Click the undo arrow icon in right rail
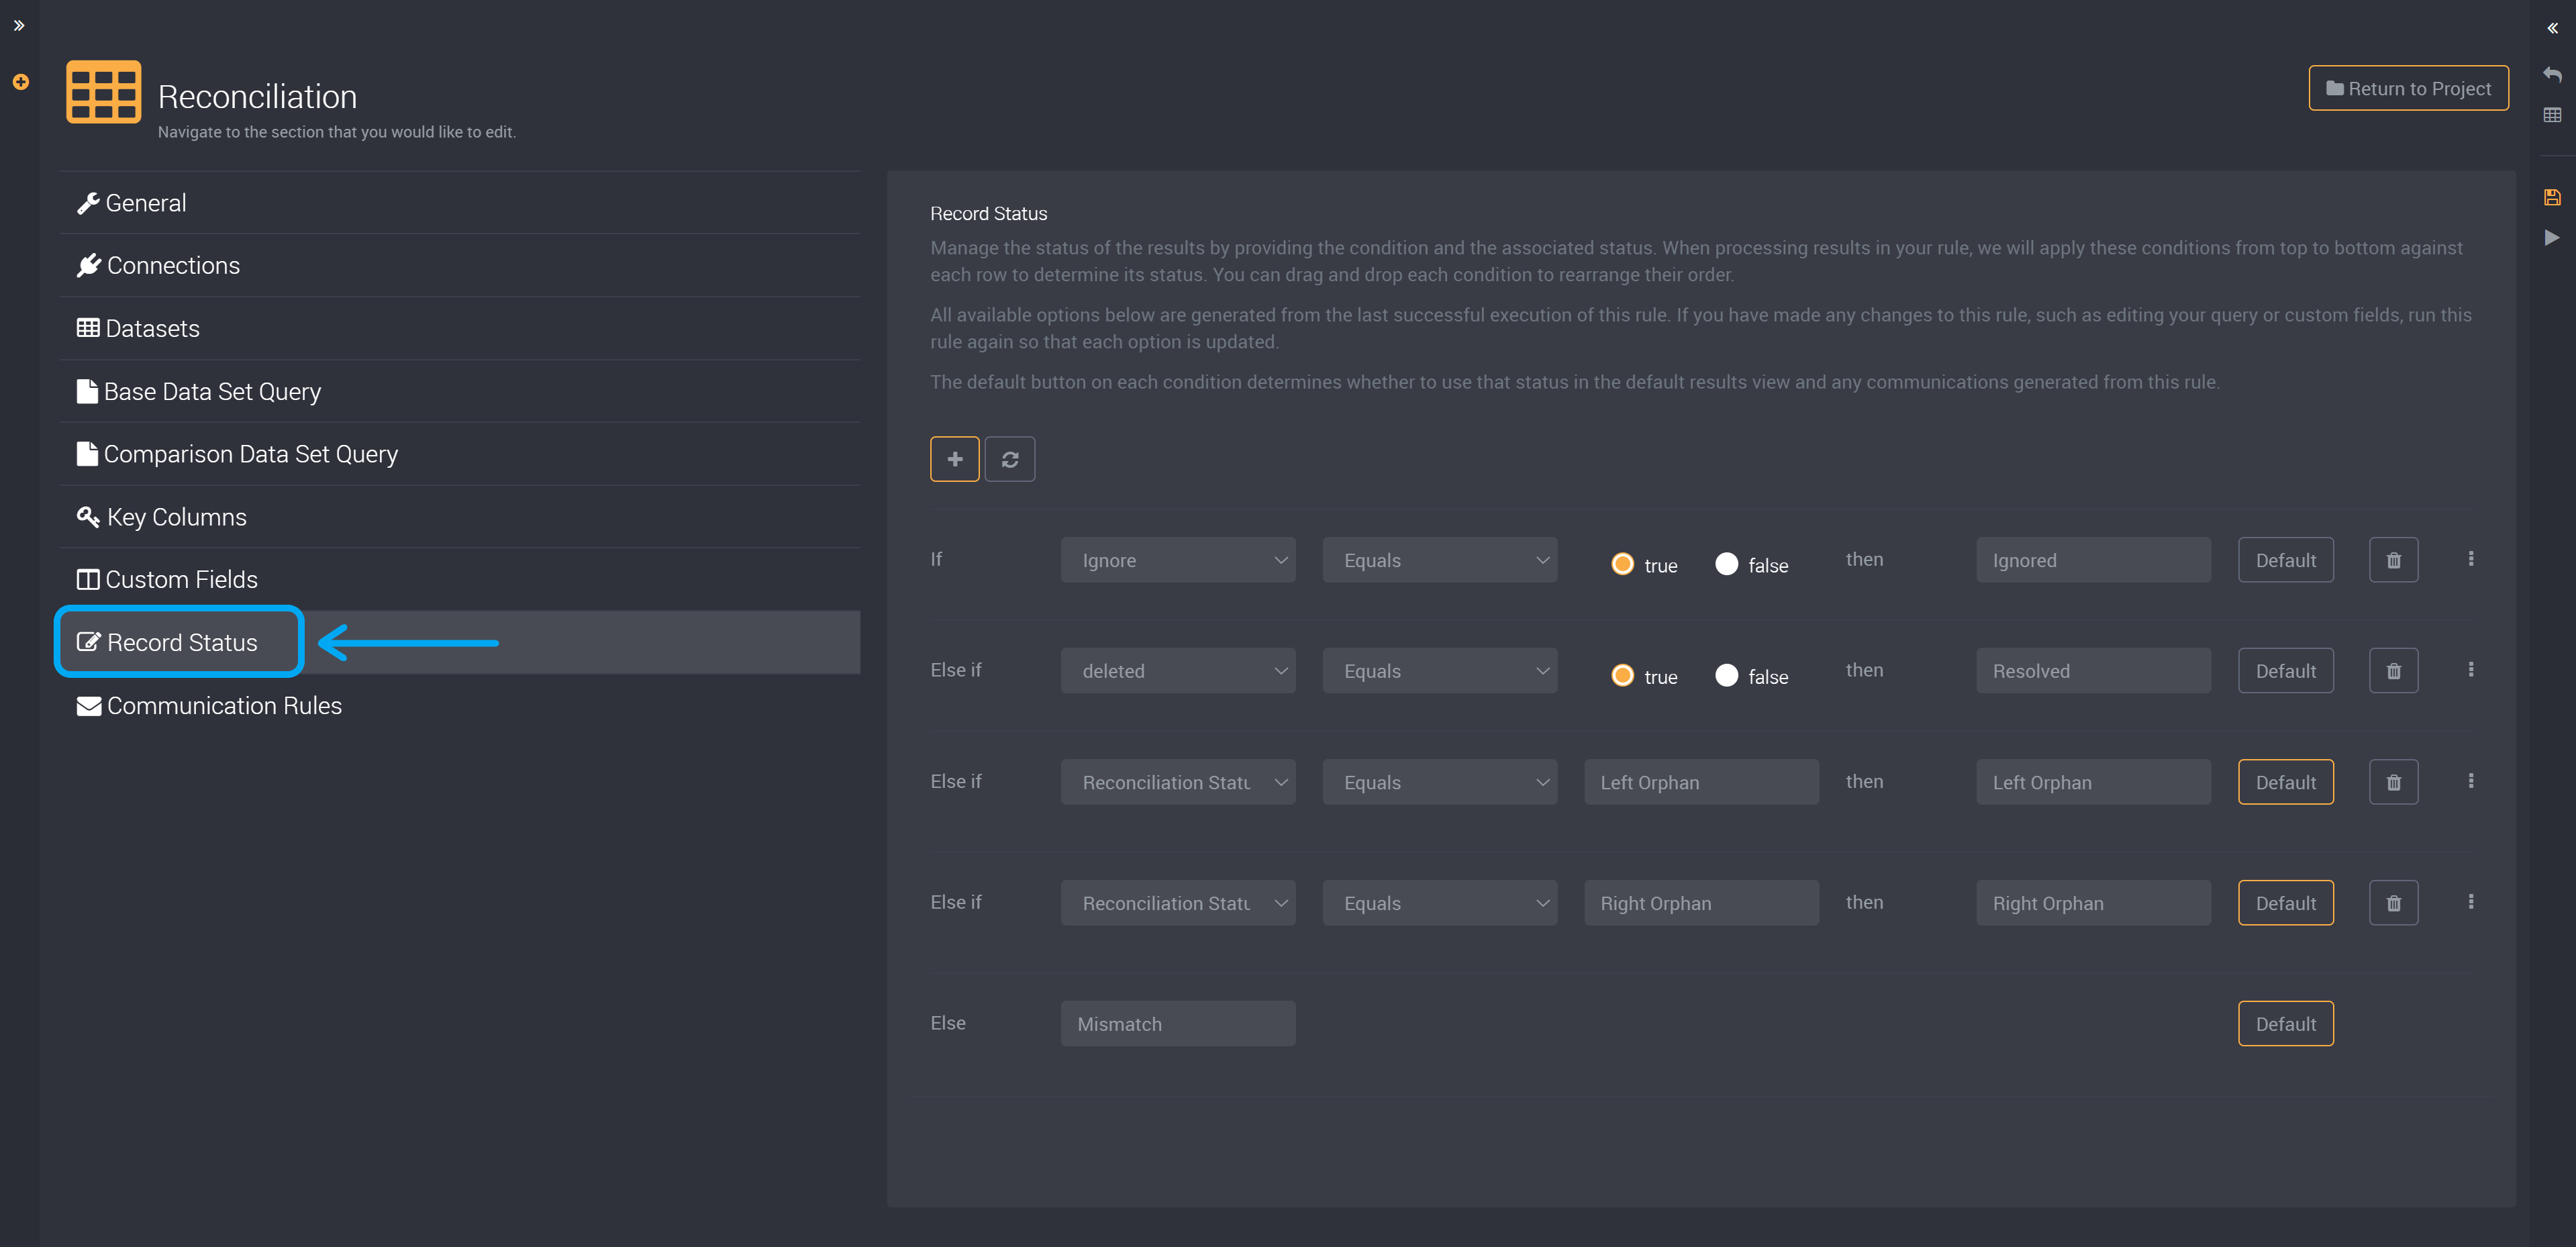 point(2552,74)
